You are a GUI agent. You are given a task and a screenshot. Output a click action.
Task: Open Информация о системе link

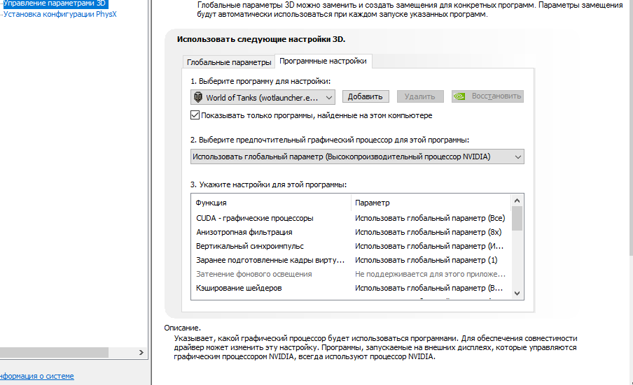pyautogui.click(x=36, y=376)
